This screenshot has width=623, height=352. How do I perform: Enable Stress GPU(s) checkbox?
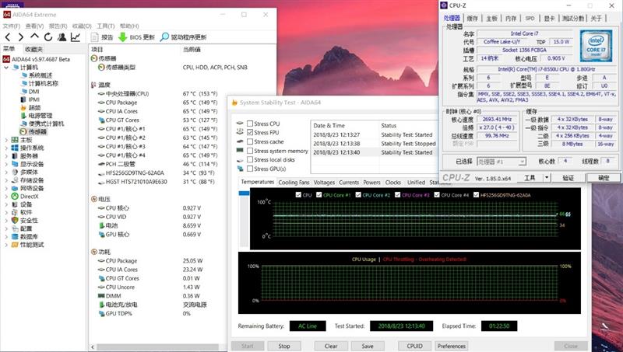250,169
